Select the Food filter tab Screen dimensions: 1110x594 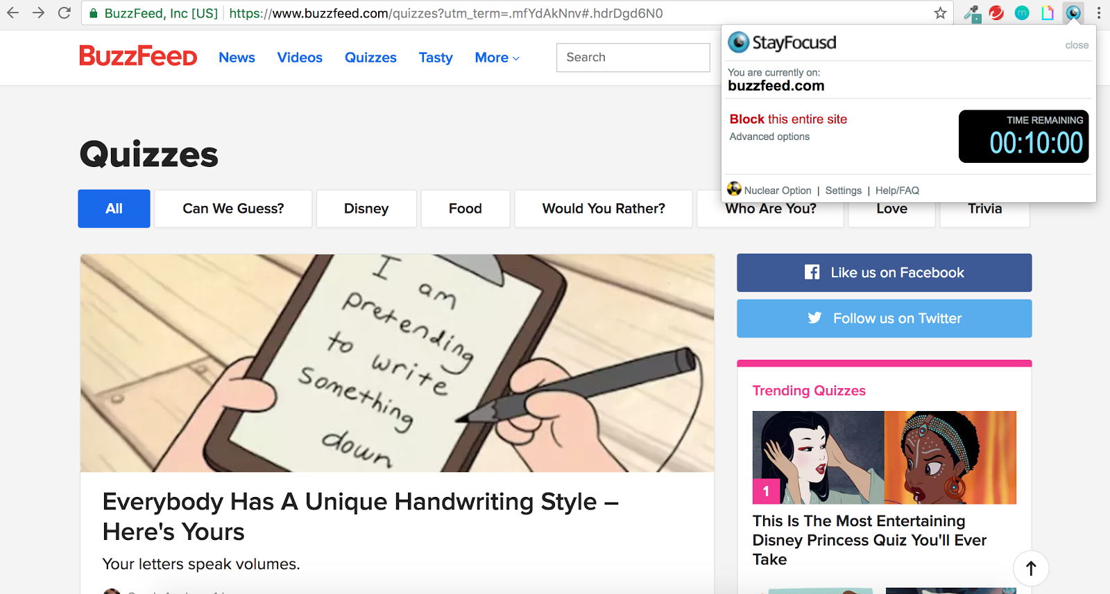(465, 209)
